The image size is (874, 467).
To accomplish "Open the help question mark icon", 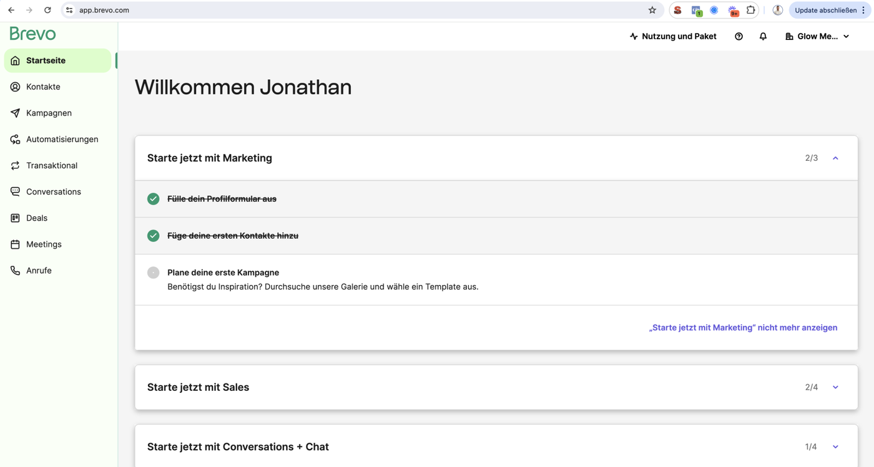I will [x=739, y=37].
